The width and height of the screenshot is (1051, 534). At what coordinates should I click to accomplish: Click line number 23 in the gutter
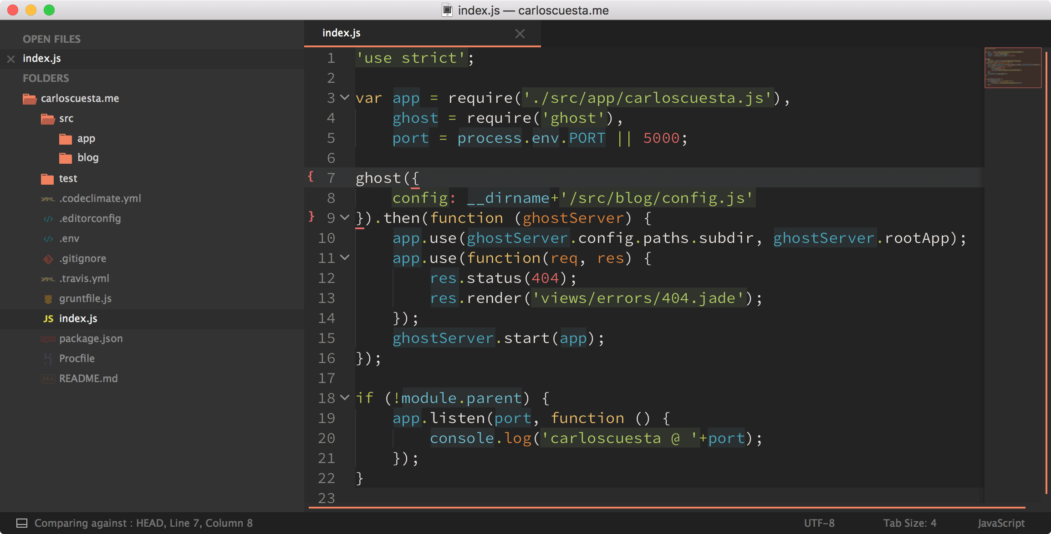point(327,499)
